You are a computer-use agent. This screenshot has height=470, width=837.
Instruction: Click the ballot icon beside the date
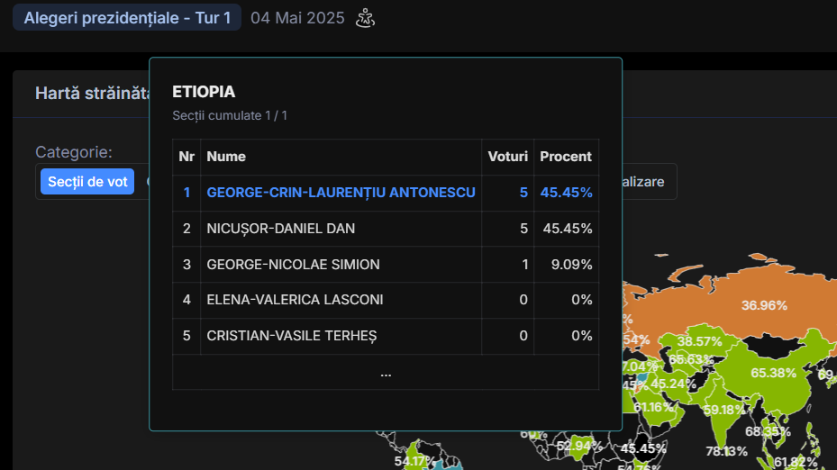(365, 18)
